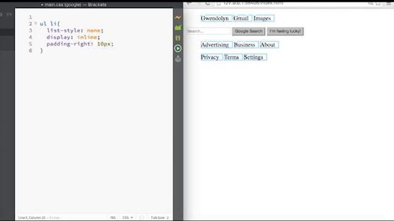Click the display: inline declaration
This screenshot has width=394, height=221.
pos(73,37)
